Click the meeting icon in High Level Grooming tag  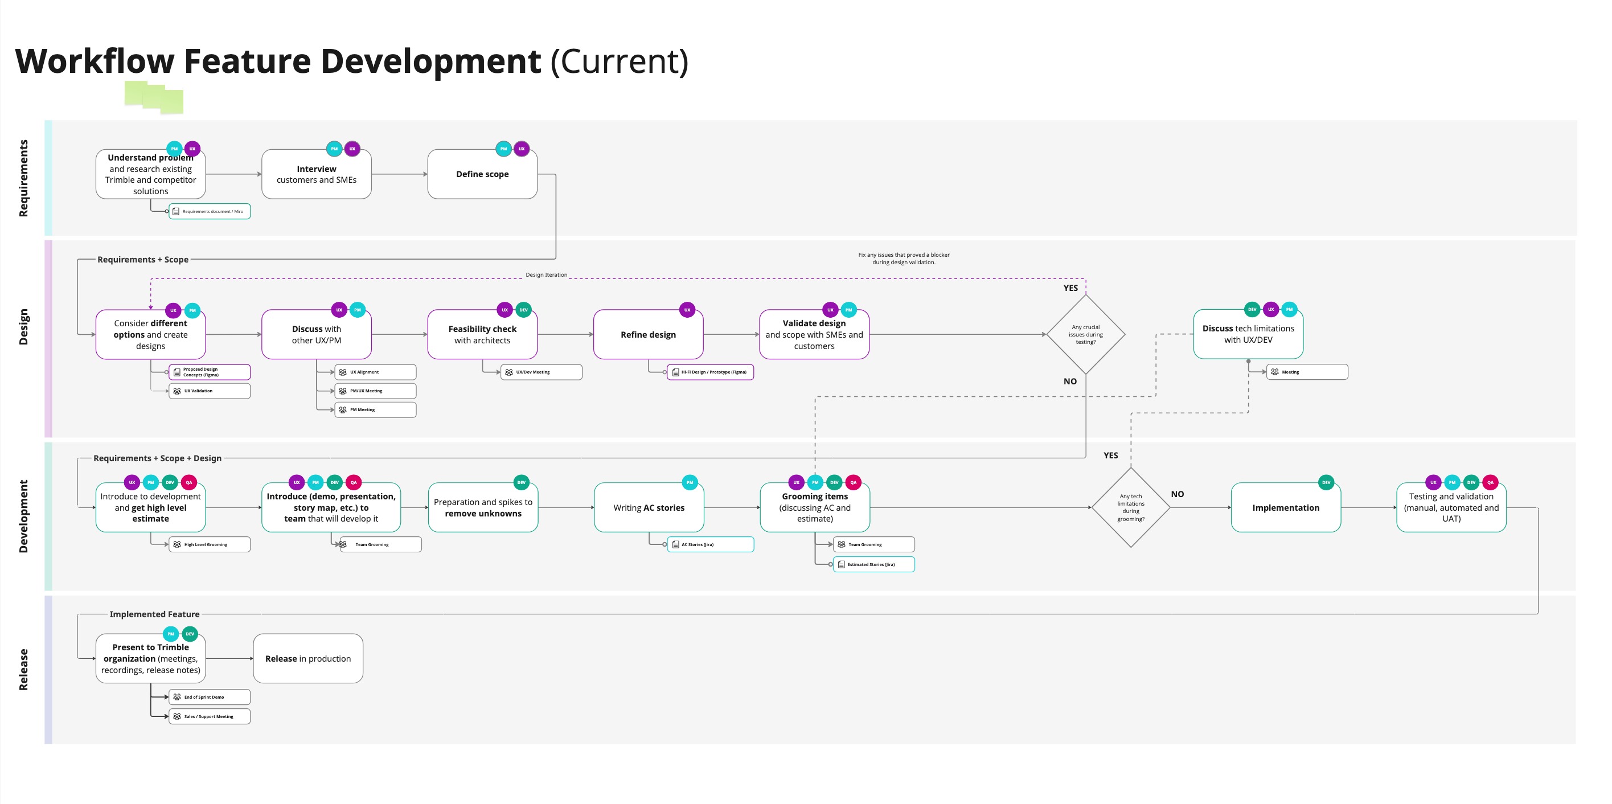pyautogui.click(x=177, y=544)
